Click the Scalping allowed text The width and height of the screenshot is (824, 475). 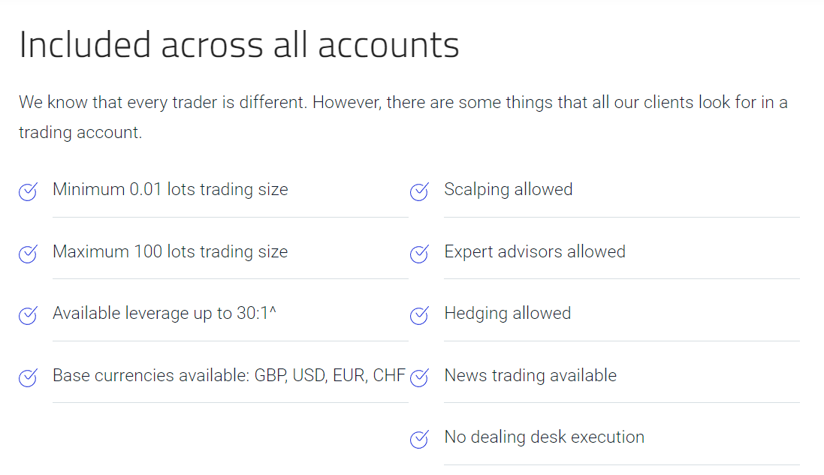tap(509, 190)
